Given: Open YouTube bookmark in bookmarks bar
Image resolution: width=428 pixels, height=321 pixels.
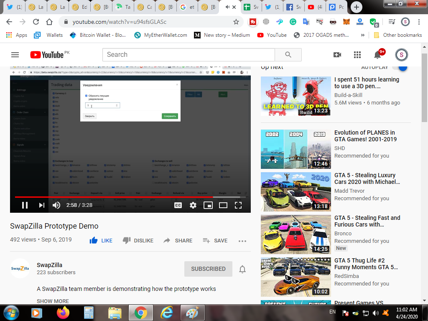Looking at the screenshot, I should (x=272, y=35).
